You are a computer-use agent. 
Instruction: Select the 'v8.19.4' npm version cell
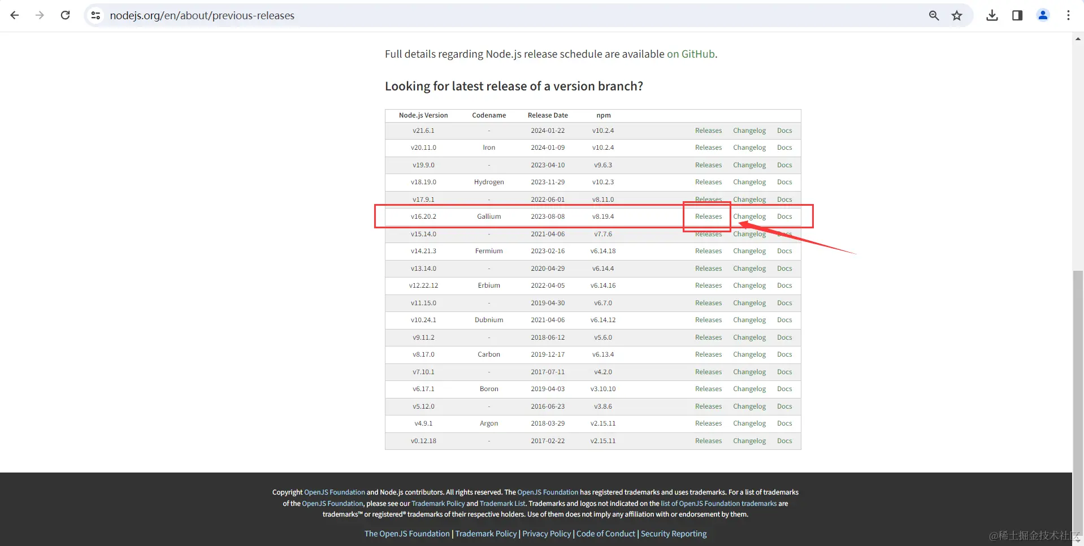pos(603,216)
